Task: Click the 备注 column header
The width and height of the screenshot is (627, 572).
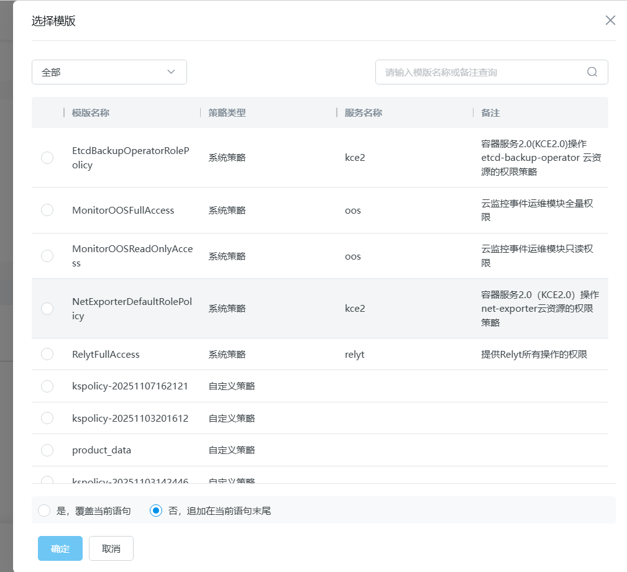Action: coord(490,112)
